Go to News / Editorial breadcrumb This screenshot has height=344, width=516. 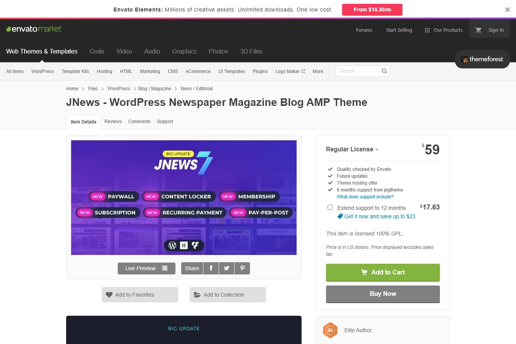click(x=197, y=89)
